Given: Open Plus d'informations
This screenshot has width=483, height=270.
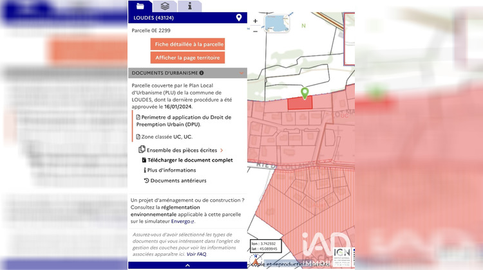Looking at the screenshot, I should (170, 170).
